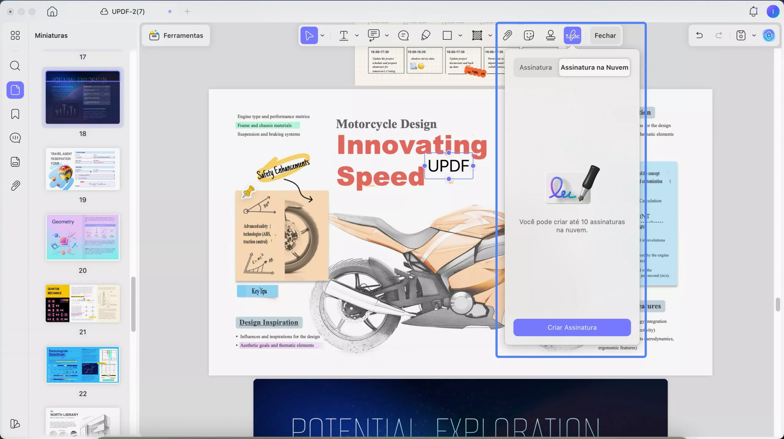
Task: Expand the save options dropdown arrow
Action: pyautogui.click(x=754, y=35)
